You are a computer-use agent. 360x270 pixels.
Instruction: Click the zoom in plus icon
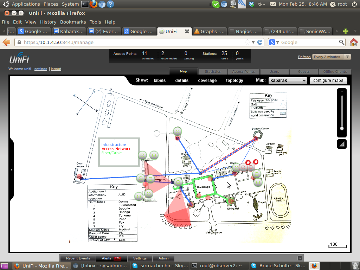pos(342,91)
